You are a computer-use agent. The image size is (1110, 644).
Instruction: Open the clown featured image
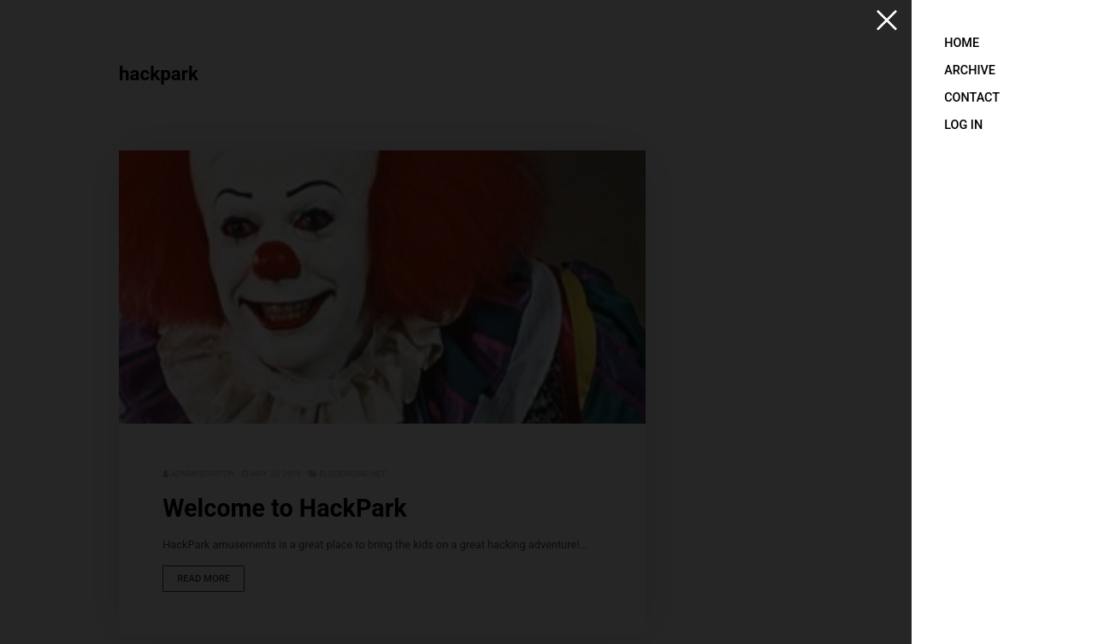tap(381, 287)
